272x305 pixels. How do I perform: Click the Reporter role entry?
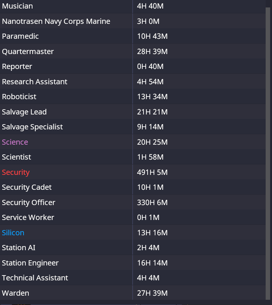17,67
